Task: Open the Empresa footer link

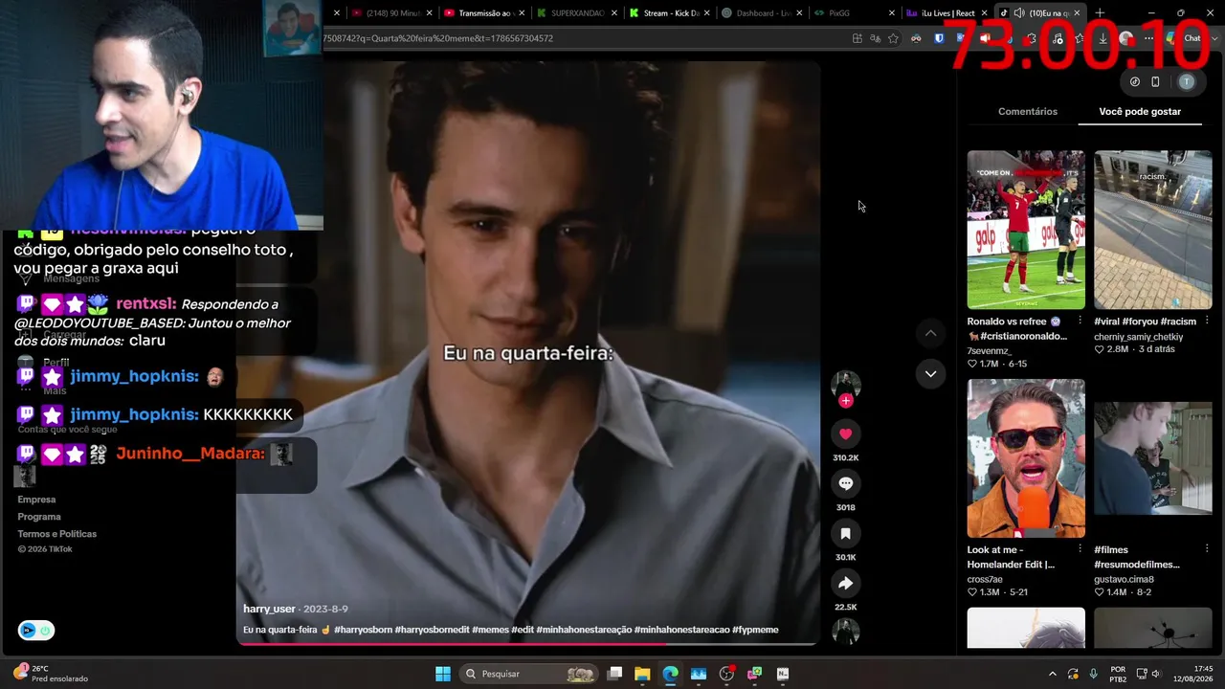Action: 36,500
